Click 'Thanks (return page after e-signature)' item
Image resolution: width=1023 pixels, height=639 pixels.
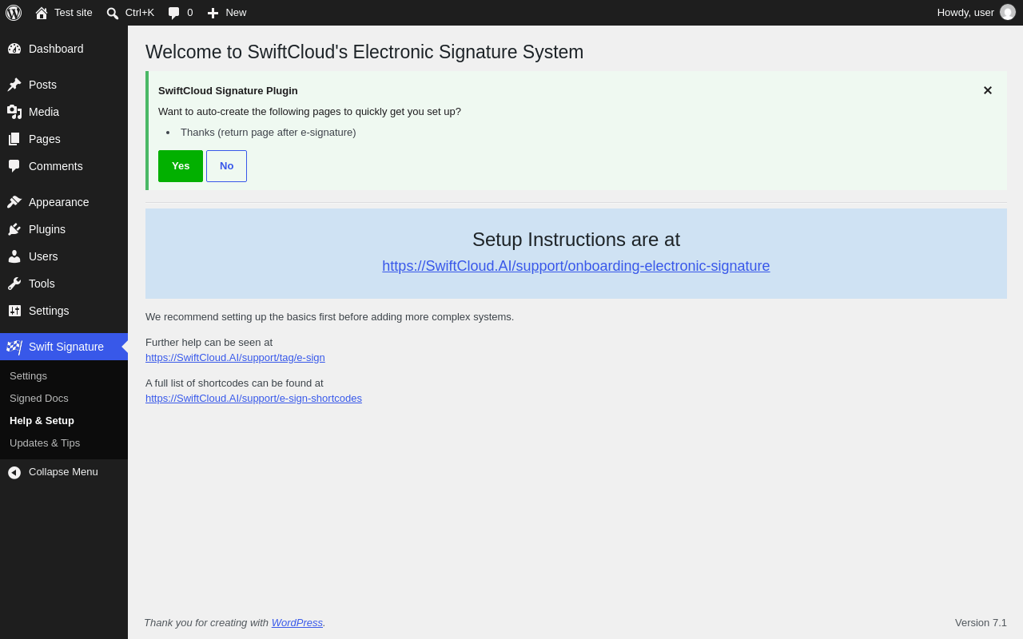269,133
